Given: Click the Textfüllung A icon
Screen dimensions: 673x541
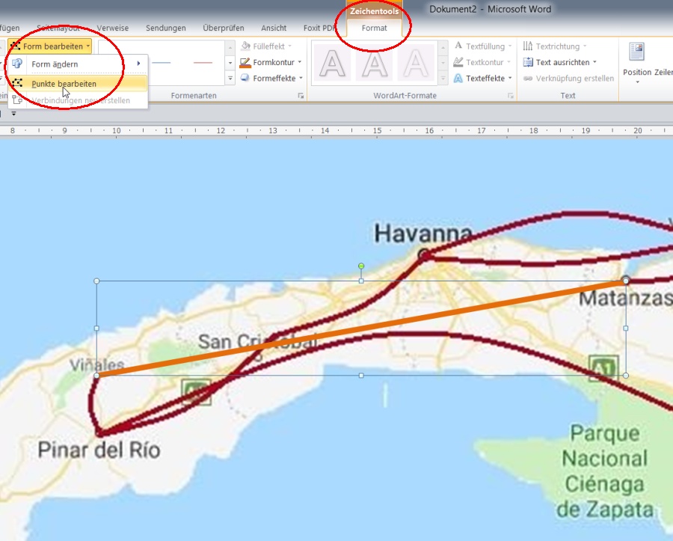Looking at the screenshot, I should click(x=458, y=46).
